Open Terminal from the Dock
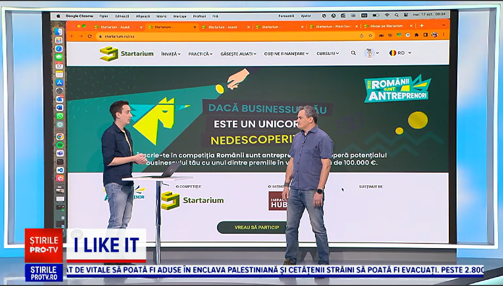Viewport: 503px width, 286px height. point(60,161)
